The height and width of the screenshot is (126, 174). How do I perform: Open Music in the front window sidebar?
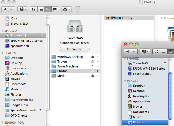(145, 117)
